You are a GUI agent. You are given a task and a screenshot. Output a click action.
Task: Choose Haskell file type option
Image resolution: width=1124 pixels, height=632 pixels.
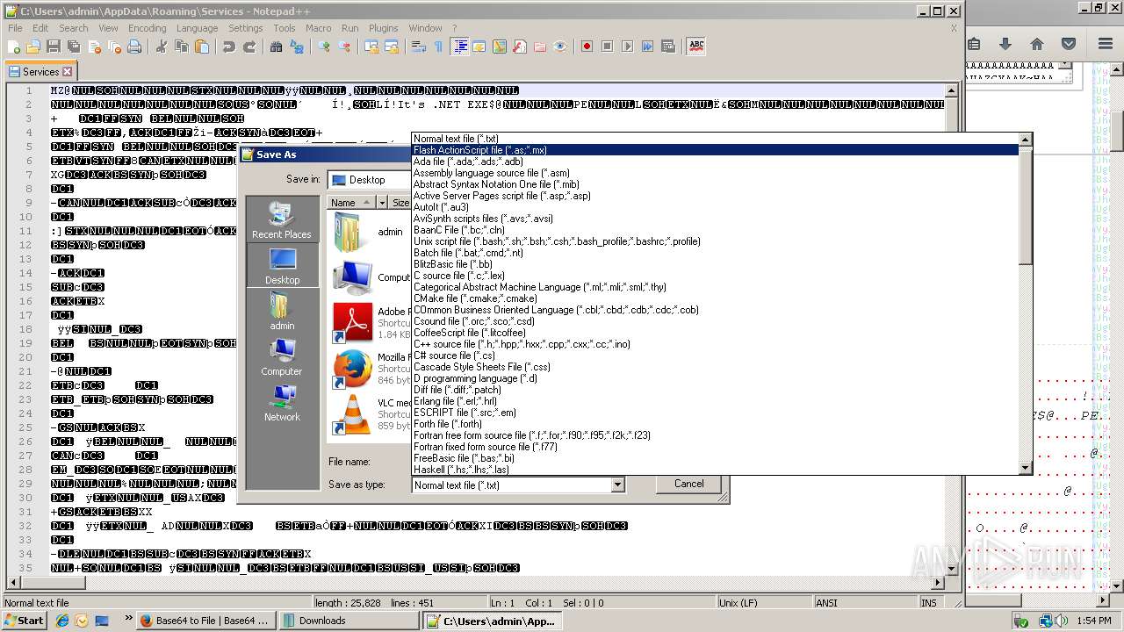716,470
